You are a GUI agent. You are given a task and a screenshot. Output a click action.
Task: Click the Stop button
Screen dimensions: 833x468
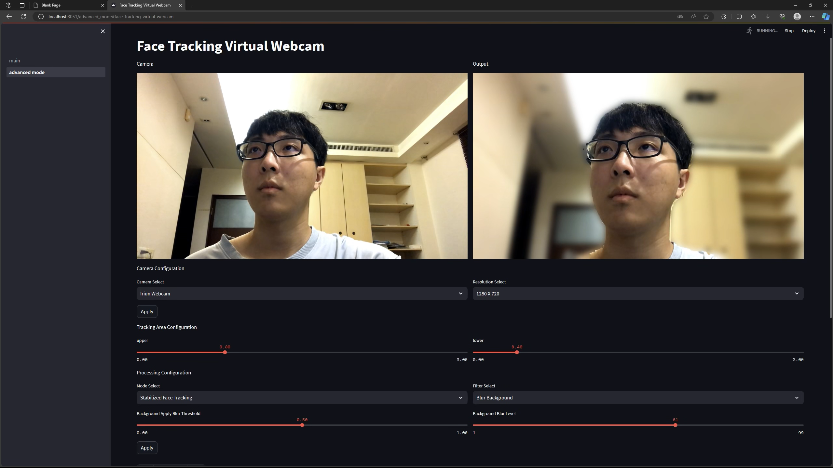point(789,31)
